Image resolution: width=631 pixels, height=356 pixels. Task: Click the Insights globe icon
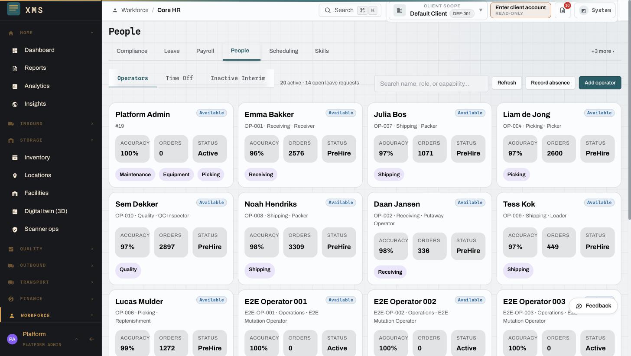(x=15, y=104)
